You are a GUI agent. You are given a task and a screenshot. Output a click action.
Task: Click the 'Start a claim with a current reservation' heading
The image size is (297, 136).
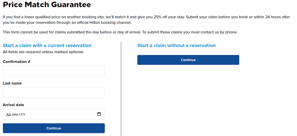pos(47,46)
